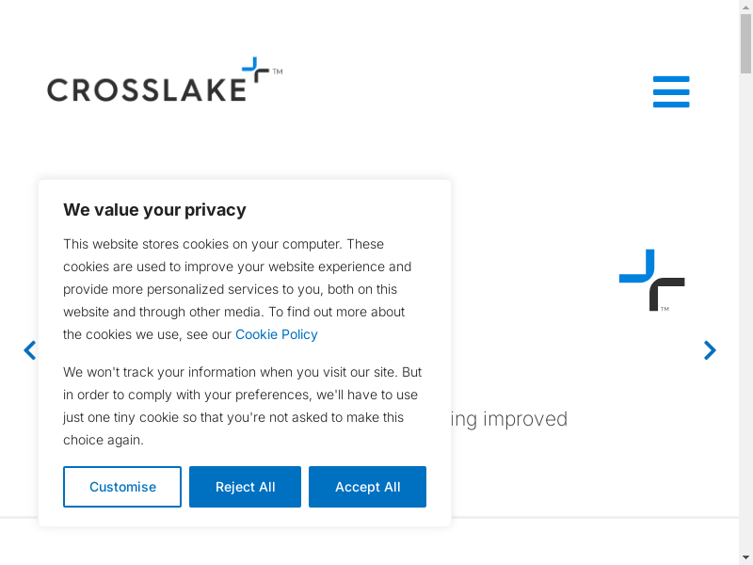Click the Crosslake wordmark logo
Viewport: 753px width, 565px height.
[x=146, y=89]
